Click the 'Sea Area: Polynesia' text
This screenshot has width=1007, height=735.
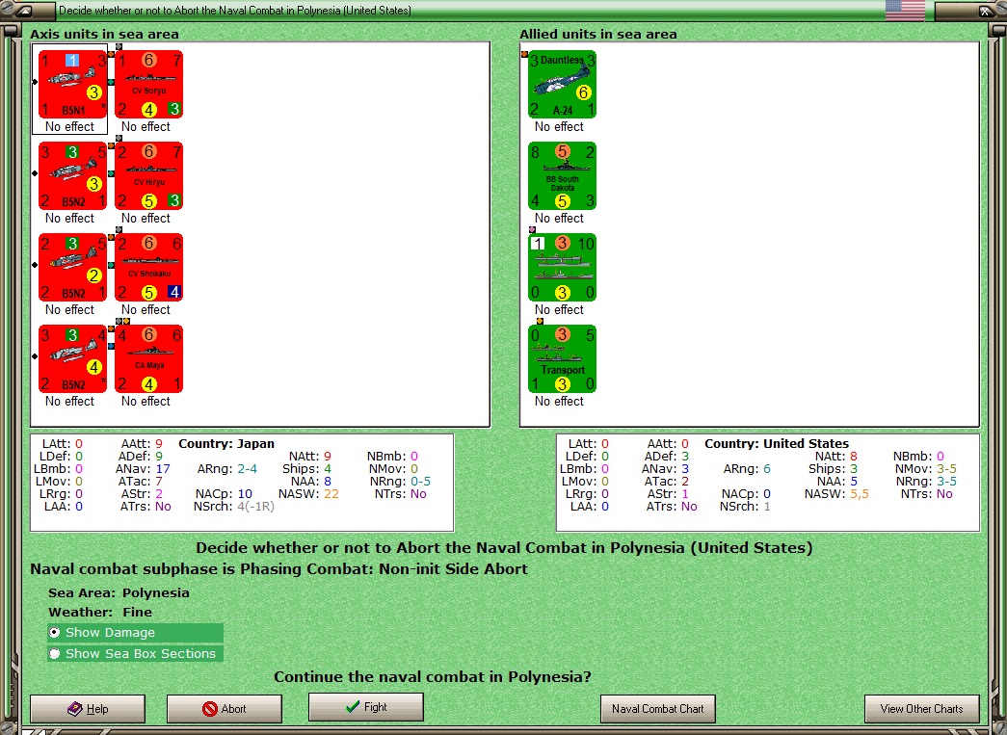(x=119, y=592)
